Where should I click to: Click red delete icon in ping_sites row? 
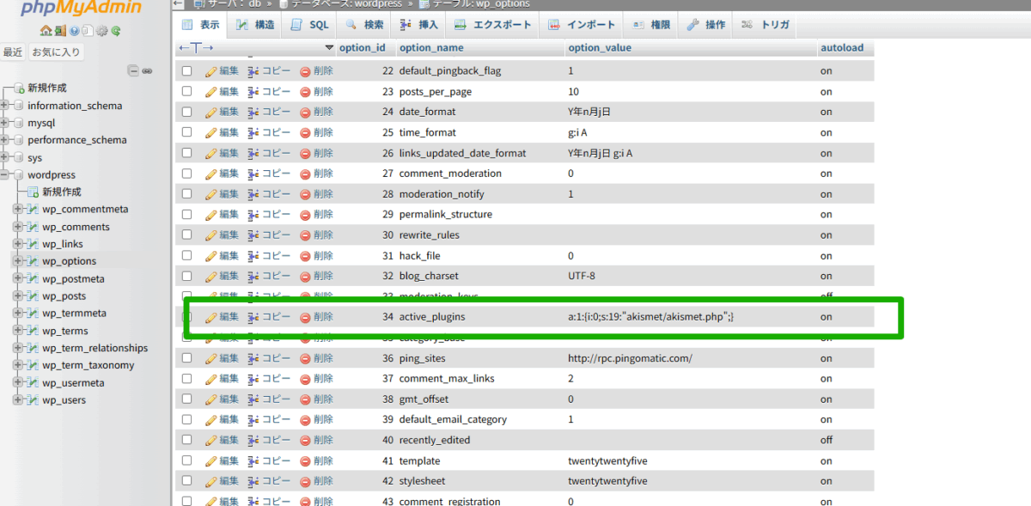pos(305,358)
